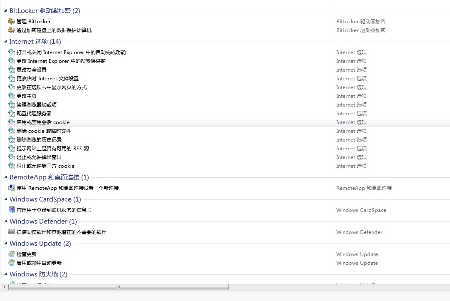This screenshot has height=301, width=450.
Task: Click the Windows Update (2) group header
Action: click(40, 243)
